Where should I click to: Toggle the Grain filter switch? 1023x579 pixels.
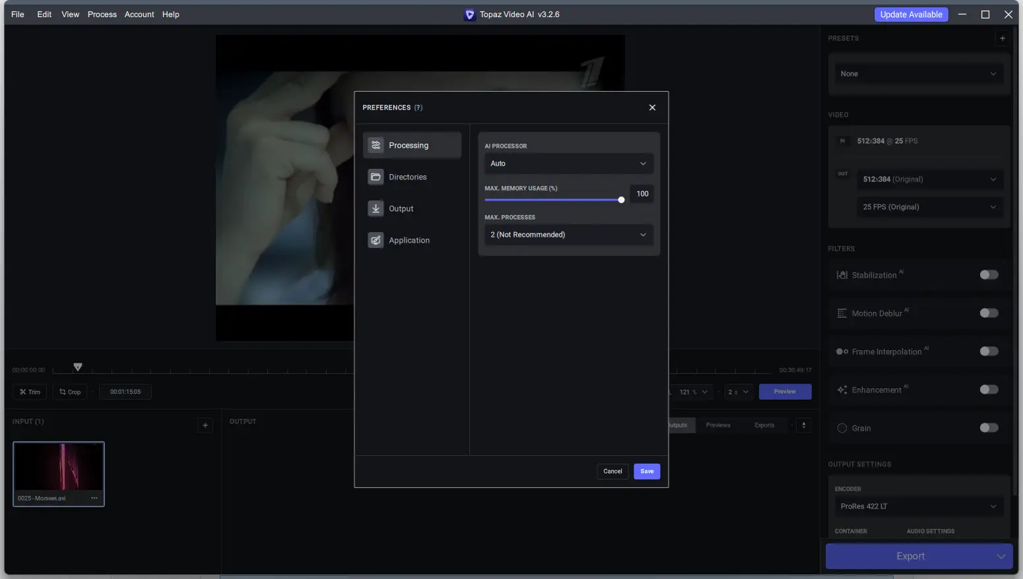click(989, 428)
